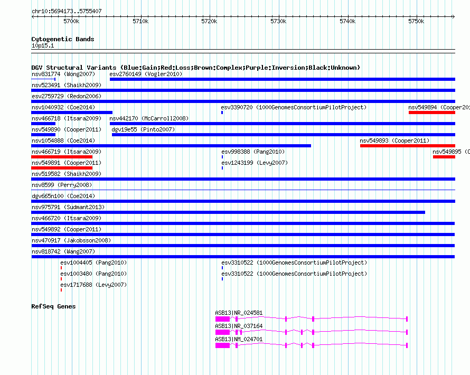Click the chr10:5694173..5755407 coordinates label
470x375 pixels.
(67, 11)
